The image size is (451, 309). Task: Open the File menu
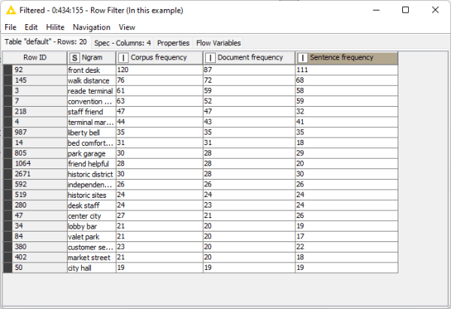point(11,27)
